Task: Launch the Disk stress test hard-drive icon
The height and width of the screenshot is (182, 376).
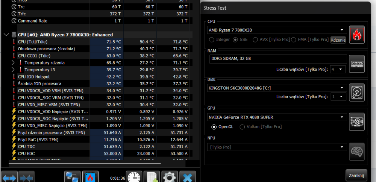Action: tap(356, 92)
